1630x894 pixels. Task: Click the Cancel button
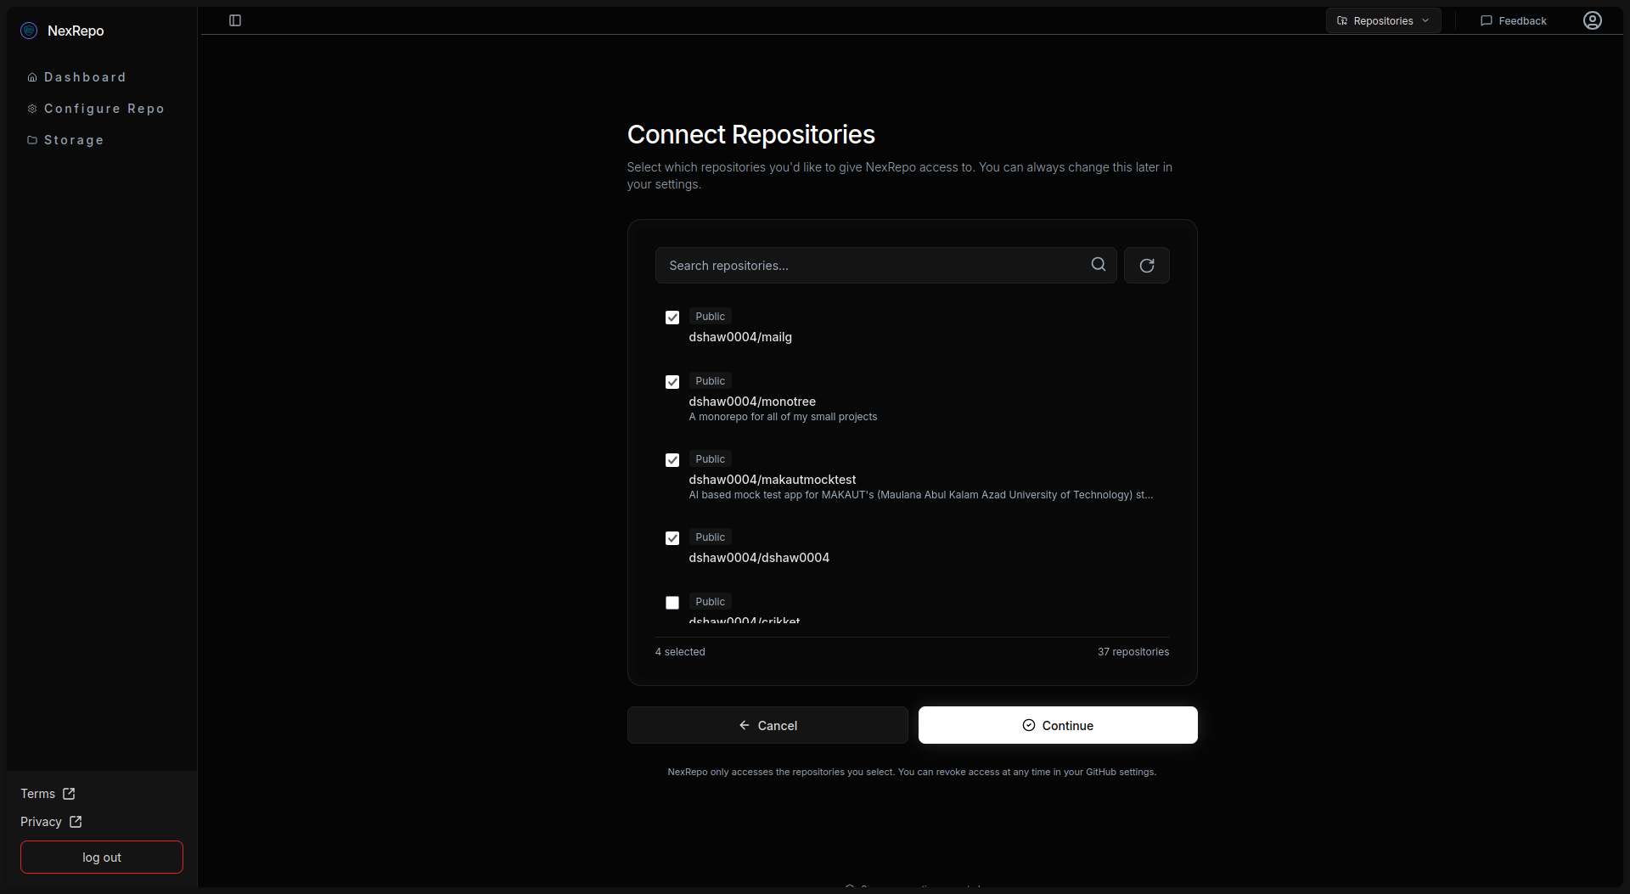pyautogui.click(x=767, y=725)
